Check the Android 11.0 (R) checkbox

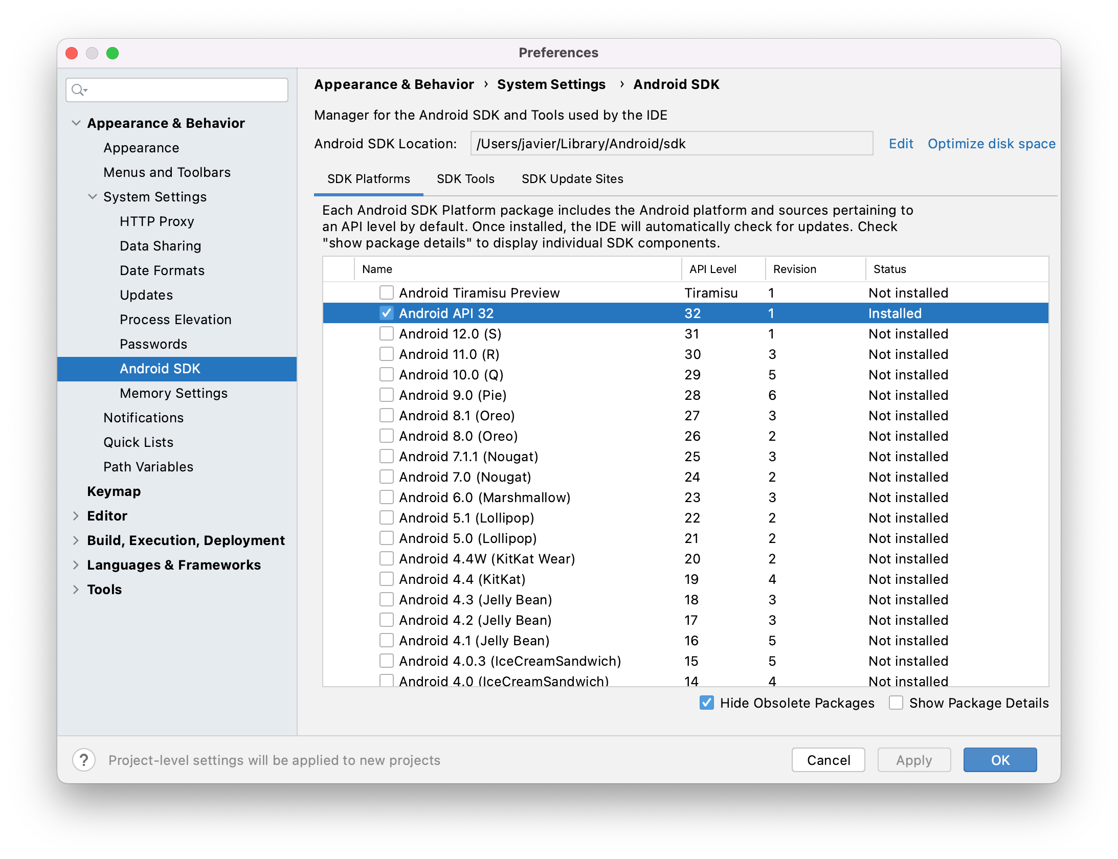387,354
